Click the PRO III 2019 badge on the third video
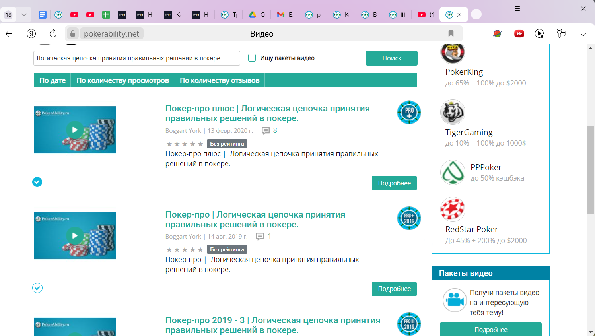The image size is (595, 336). point(409,324)
